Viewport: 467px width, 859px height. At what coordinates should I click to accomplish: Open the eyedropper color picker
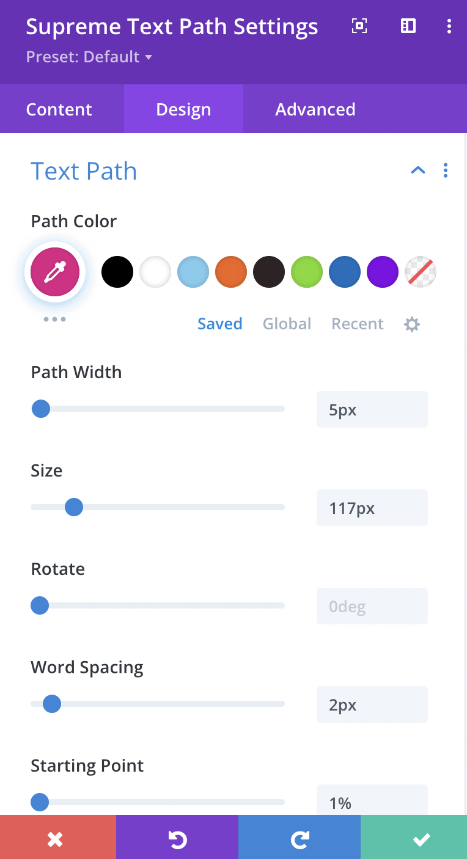[x=55, y=272]
